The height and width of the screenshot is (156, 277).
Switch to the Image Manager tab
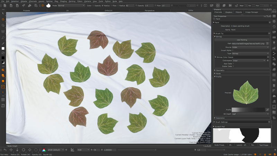[x=252, y=12]
